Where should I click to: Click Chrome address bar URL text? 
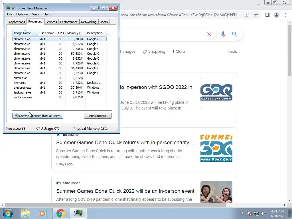180,15
